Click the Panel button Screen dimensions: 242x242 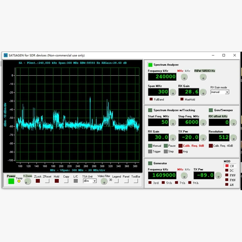pos(126,181)
